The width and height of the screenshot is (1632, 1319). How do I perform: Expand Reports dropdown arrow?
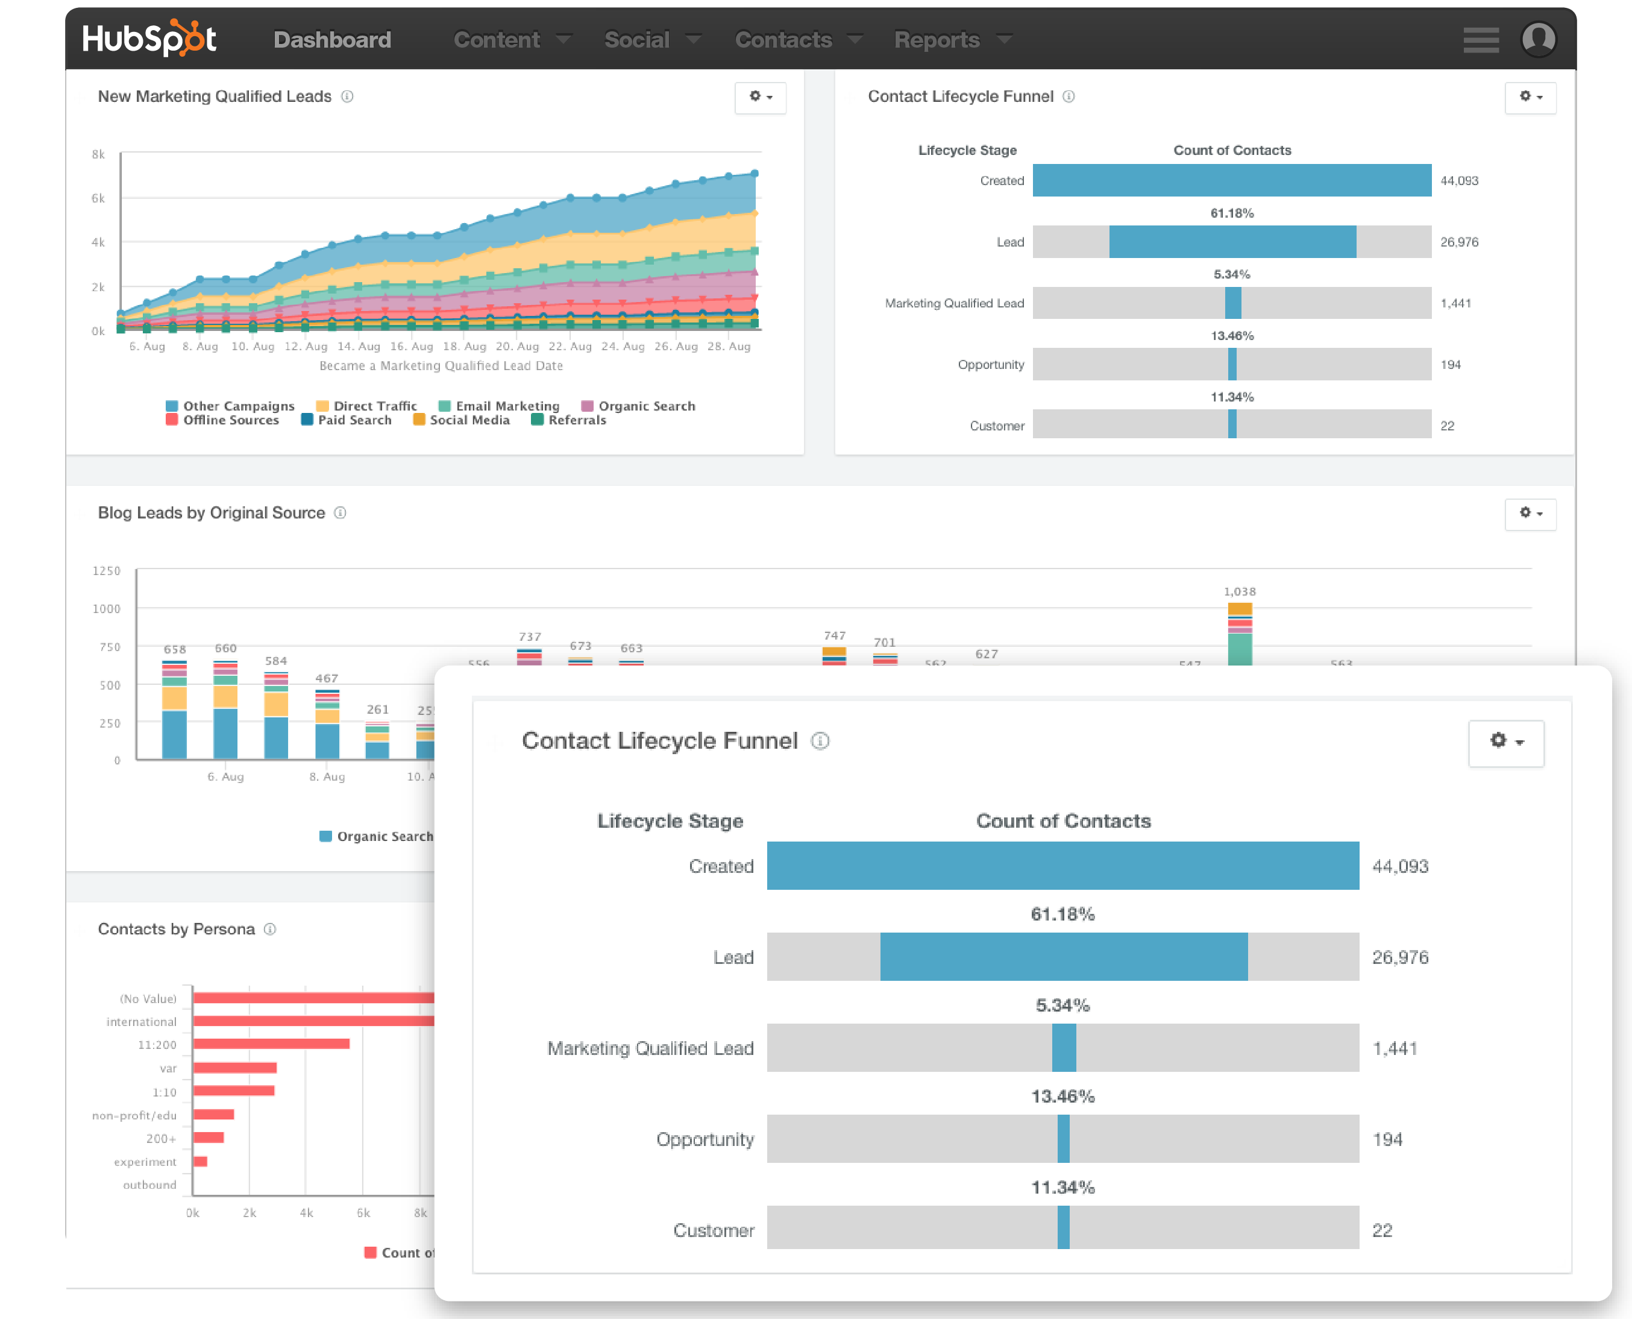(x=1004, y=39)
